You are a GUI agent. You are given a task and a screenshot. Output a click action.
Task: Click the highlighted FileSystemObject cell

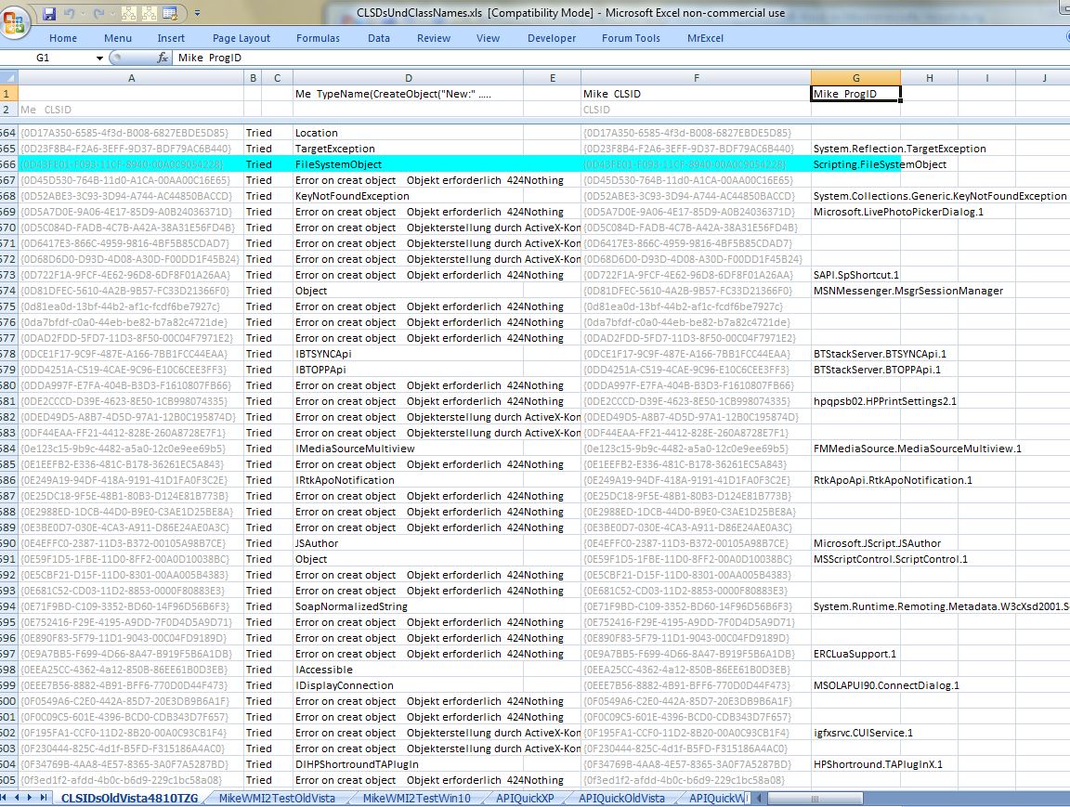point(408,164)
